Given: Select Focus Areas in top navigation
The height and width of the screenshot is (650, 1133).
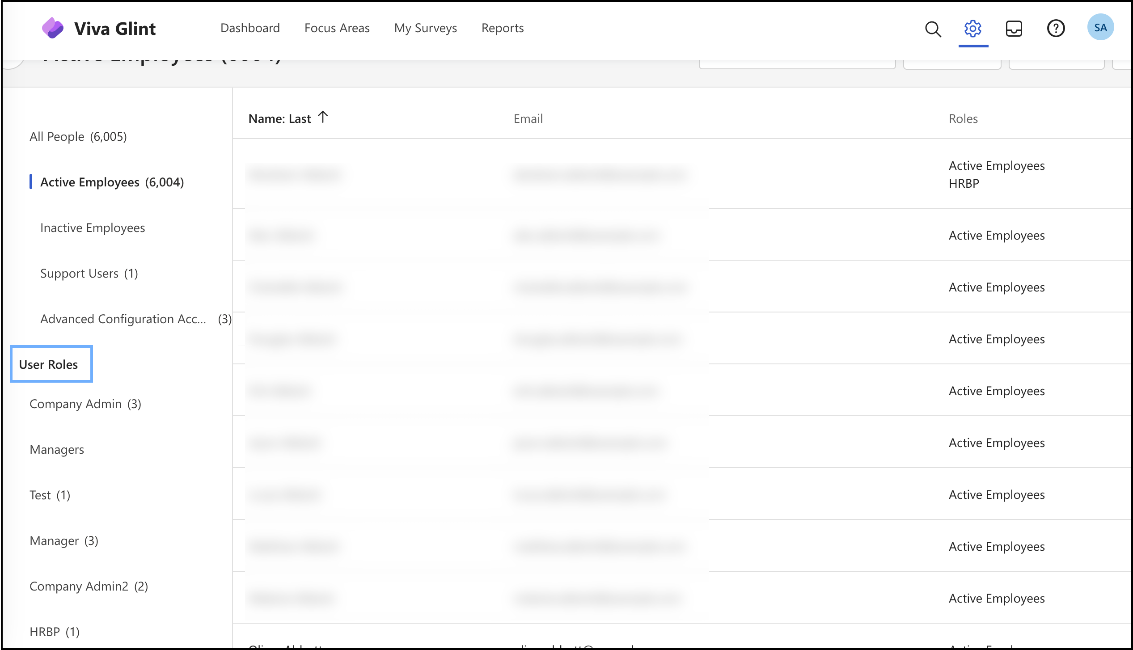Looking at the screenshot, I should (x=336, y=27).
